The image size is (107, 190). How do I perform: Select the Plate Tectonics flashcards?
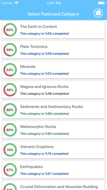[x=53, y=50]
